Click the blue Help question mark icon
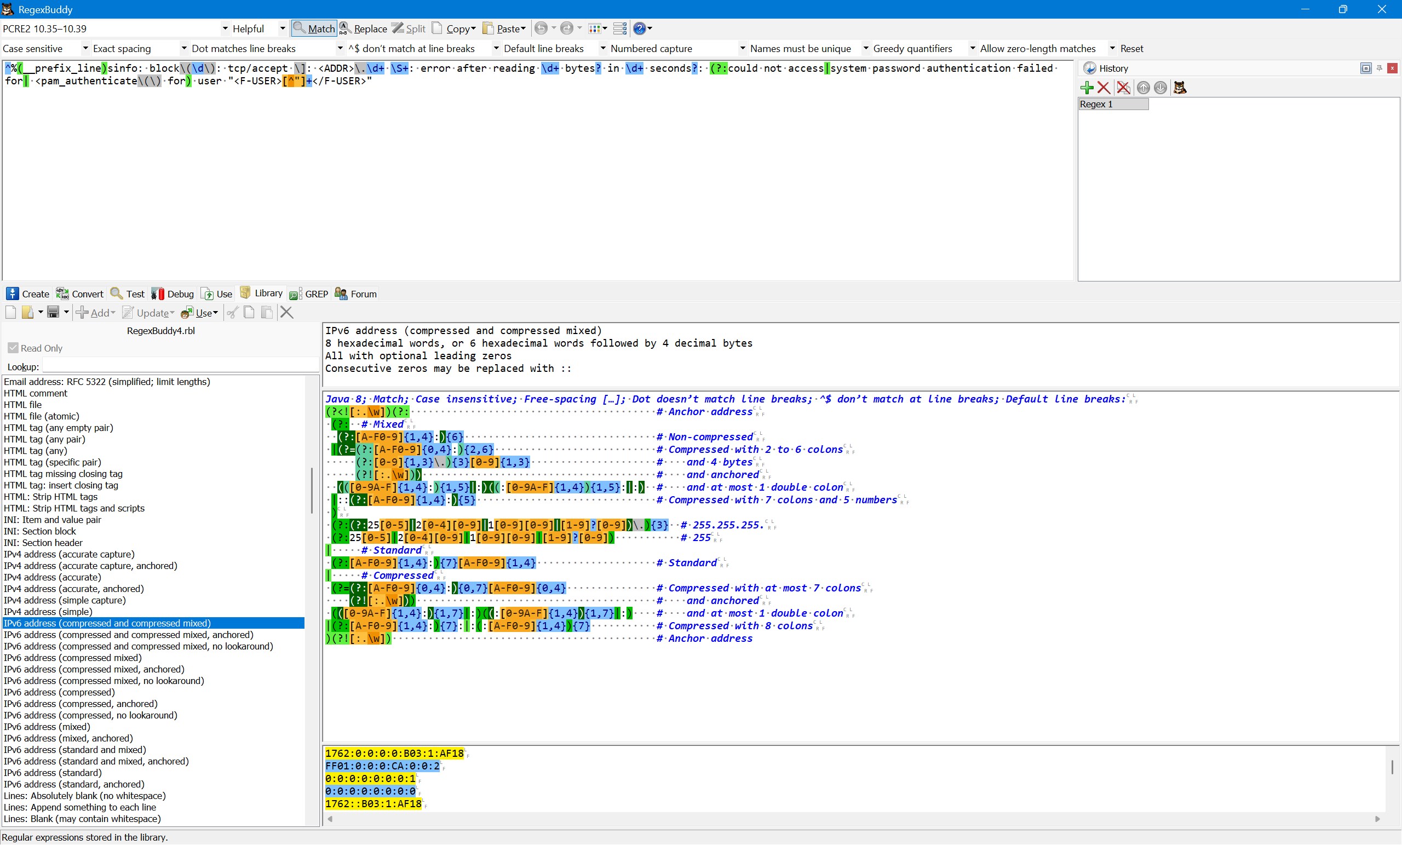Viewport: 1402px width, 845px height. pos(640,28)
